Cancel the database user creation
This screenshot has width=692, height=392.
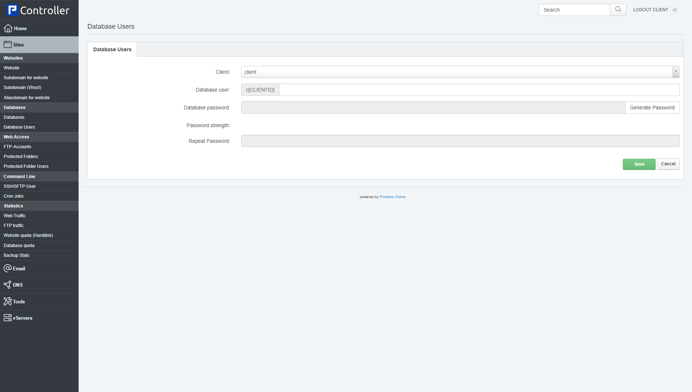tap(668, 164)
